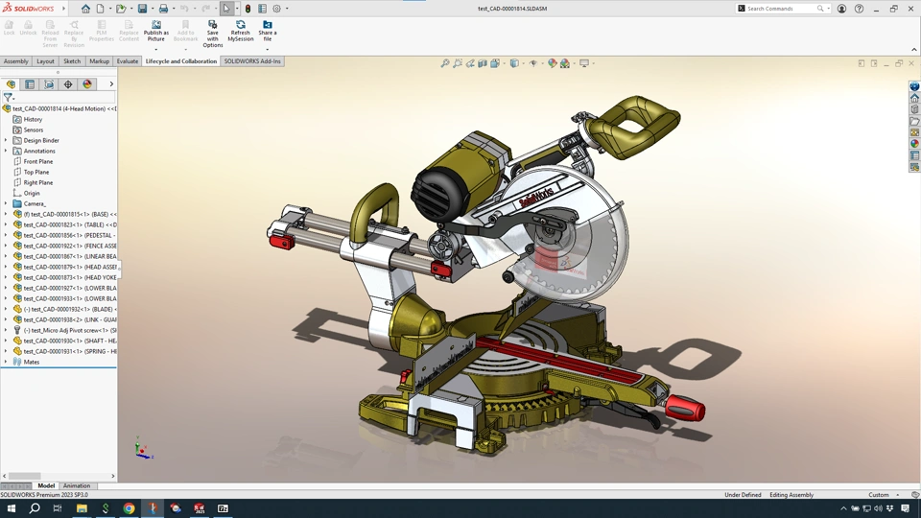The width and height of the screenshot is (921, 518).
Task: Open Design Library icon in task pane
Action: [x=914, y=109]
